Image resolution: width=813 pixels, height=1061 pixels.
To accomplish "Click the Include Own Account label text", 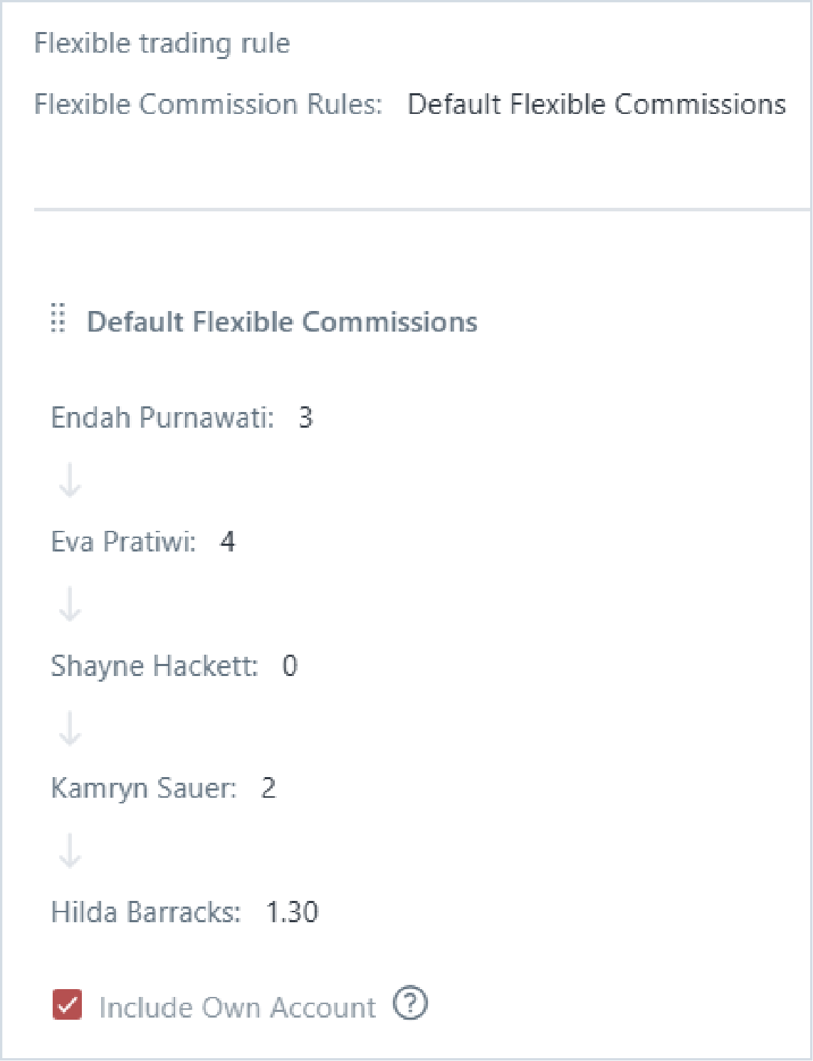I will pyautogui.click(x=237, y=1007).
